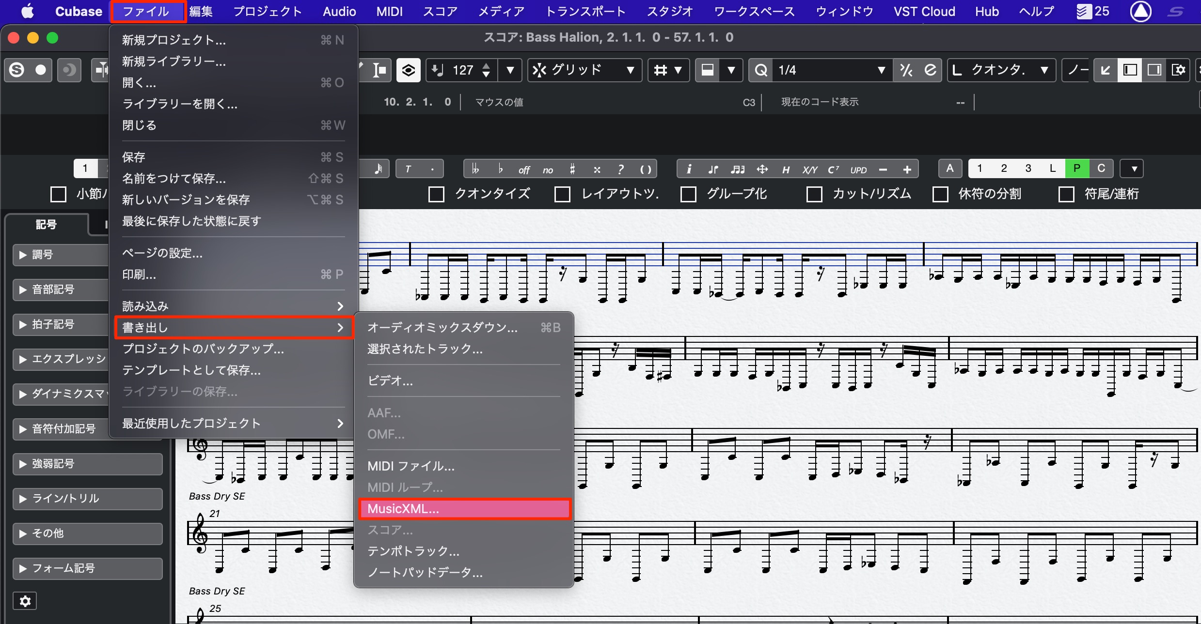Click the show left zone icon
The height and width of the screenshot is (624, 1201).
tap(1130, 71)
